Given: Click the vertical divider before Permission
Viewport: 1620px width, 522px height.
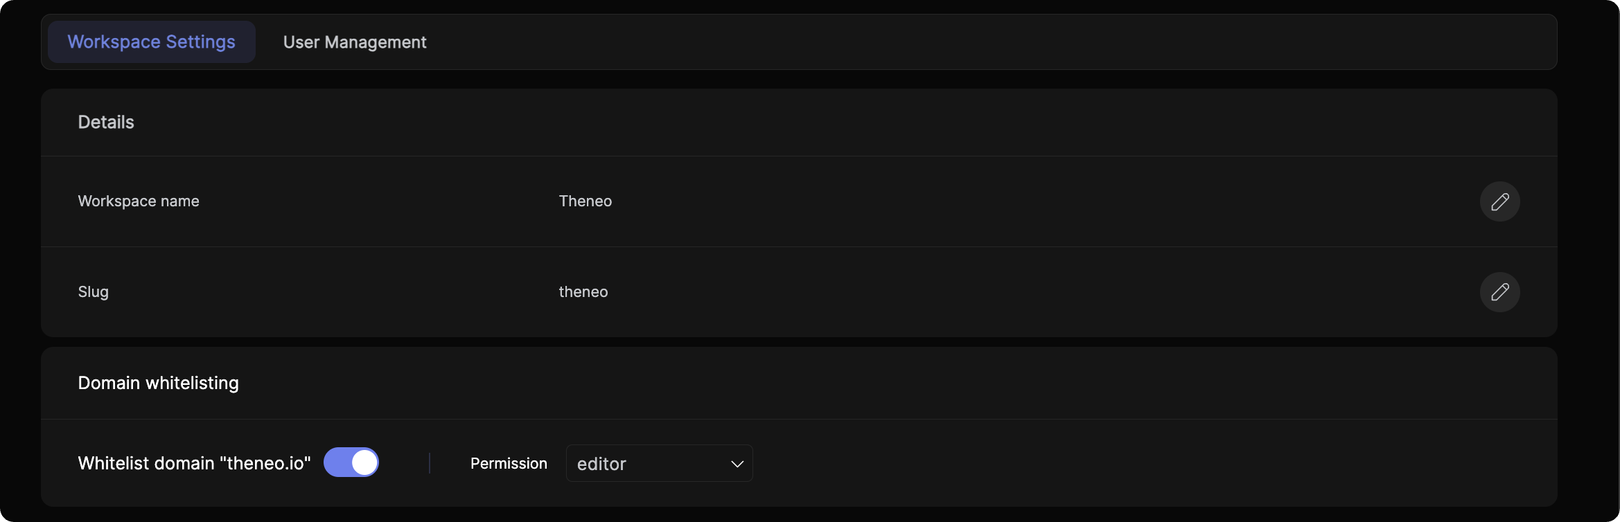Looking at the screenshot, I should click(430, 463).
